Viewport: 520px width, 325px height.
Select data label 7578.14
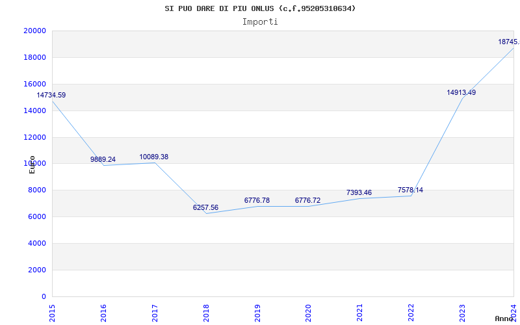(x=410, y=190)
